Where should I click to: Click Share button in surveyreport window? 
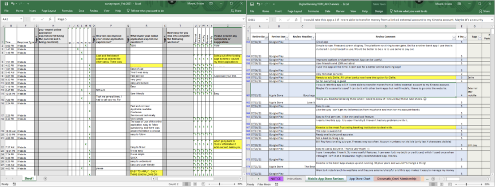236,11
